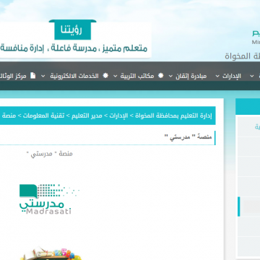This screenshot has height=260, width=260.
Task: Expand the الخدمات الالكترونية dropdown arrow
Action: [43, 76]
